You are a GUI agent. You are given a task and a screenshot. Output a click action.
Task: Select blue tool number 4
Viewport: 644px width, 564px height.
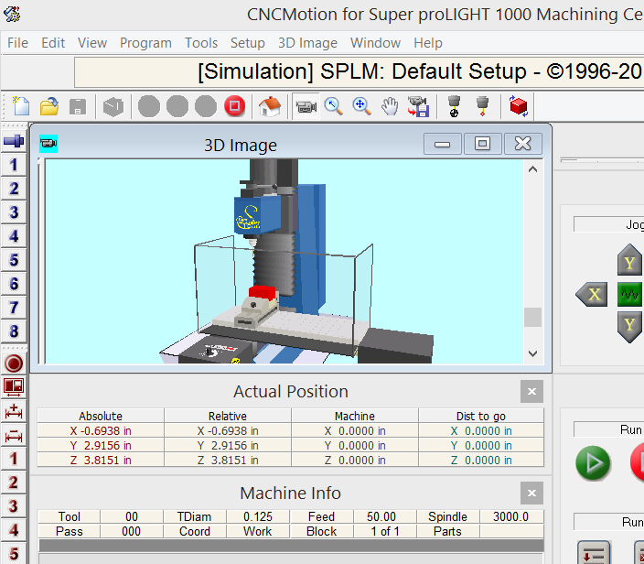point(14,236)
